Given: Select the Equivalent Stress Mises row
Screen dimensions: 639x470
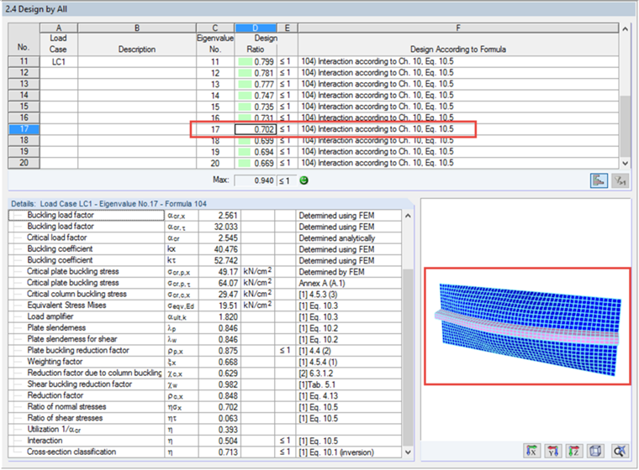Looking at the screenshot, I should point(205,305).
